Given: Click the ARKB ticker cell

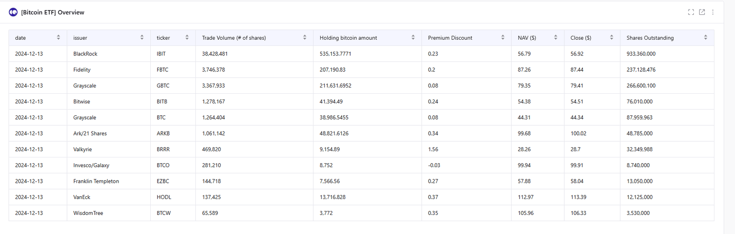Looking at the screenshot, I should [x=163, y=134].
